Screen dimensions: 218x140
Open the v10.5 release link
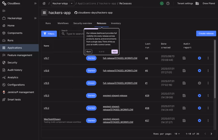coord(46,83)
